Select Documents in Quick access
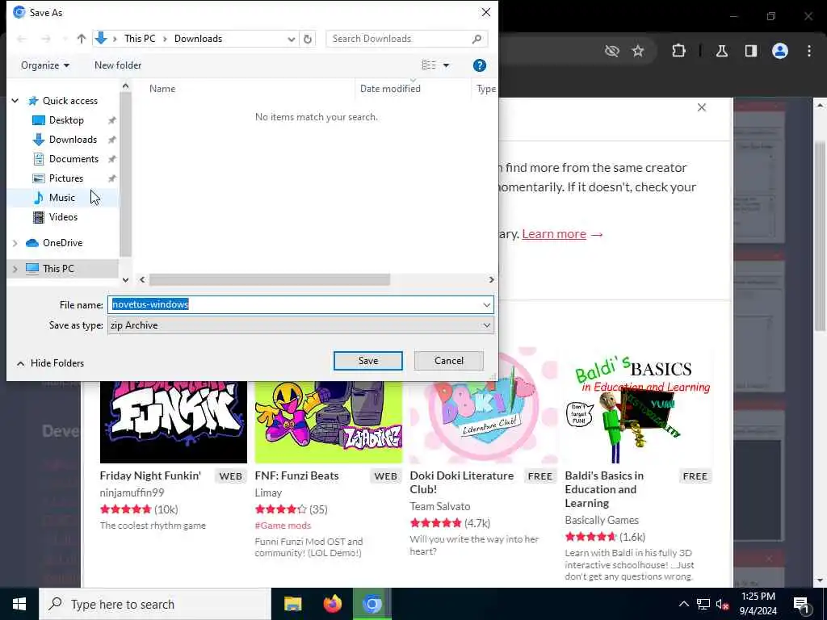 [x=73, y=159]
